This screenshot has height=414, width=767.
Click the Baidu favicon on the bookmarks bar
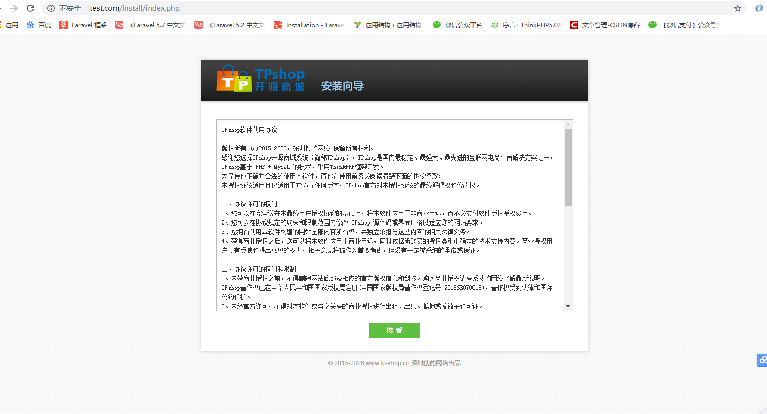pyautogui.click(x=30, y=24)
